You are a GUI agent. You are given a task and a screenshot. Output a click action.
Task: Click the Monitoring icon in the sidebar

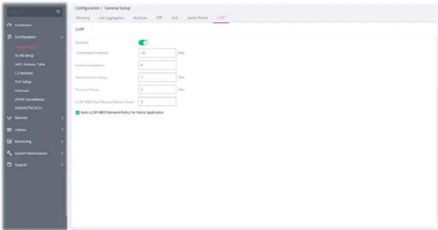pos(9,142)
